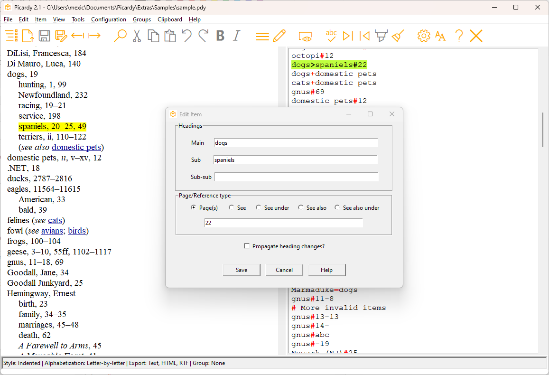Click the Paste clipboard icon

pyautogui.click(x=170, y=36)
